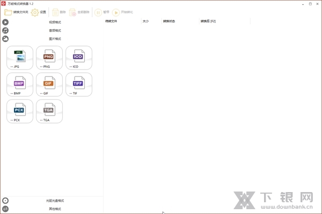This screenshot has height=214, width=322.
Task: Expand the 音频格式 section
Action: [x=55, y=30]
